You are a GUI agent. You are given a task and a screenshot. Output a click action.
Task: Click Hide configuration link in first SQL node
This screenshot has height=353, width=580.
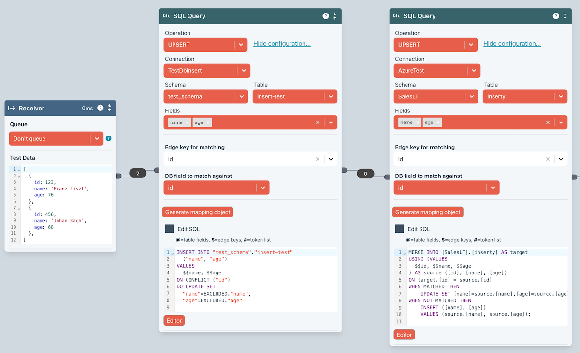(282, 44)
